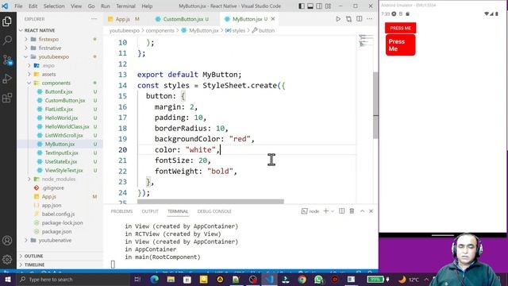Open the File menu

(18, 6)
